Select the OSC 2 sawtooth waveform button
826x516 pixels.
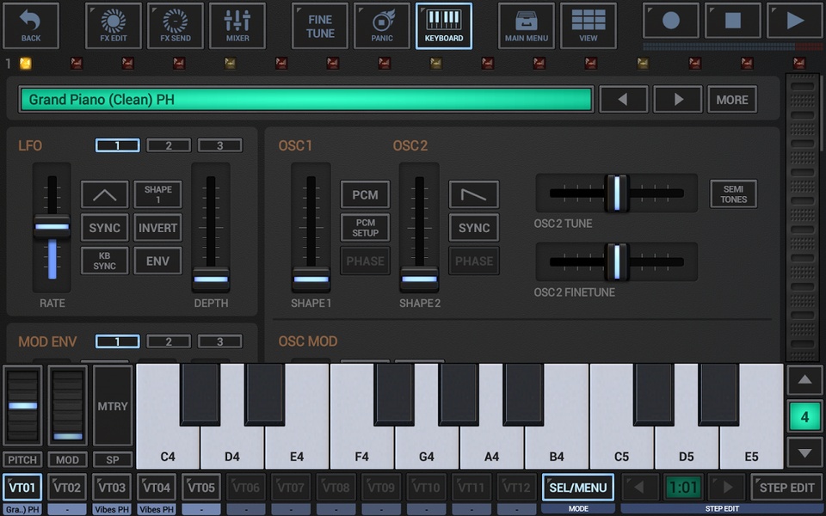tap(474, 195)
